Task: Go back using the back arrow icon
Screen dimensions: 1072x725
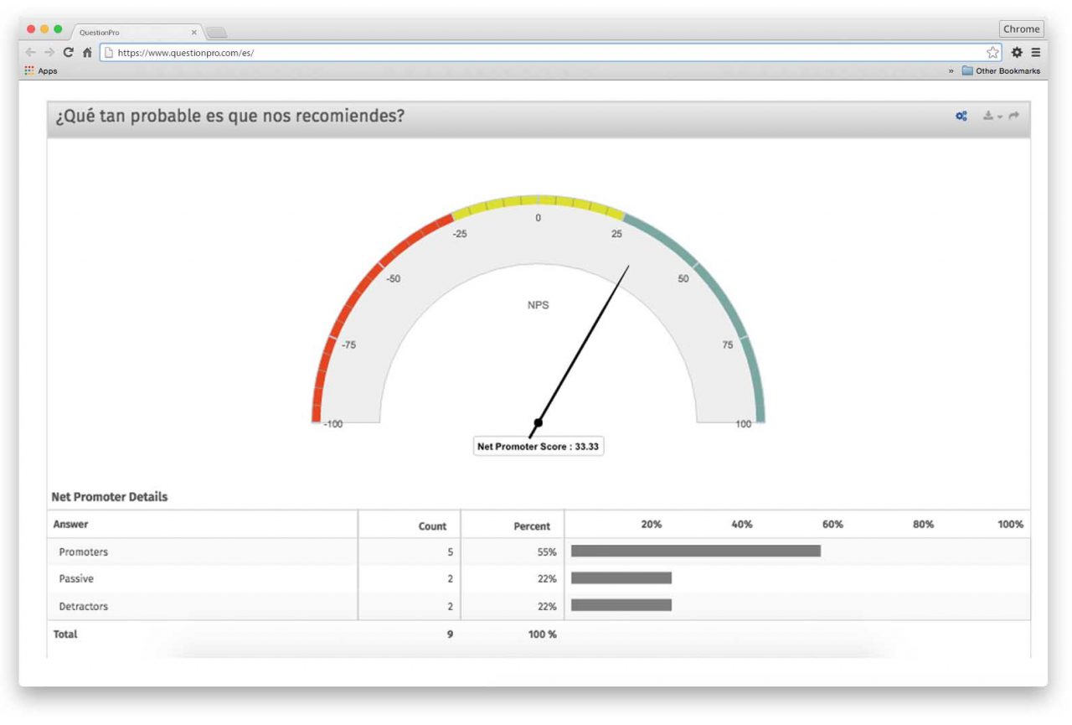Action: click(x=30, y=51)
